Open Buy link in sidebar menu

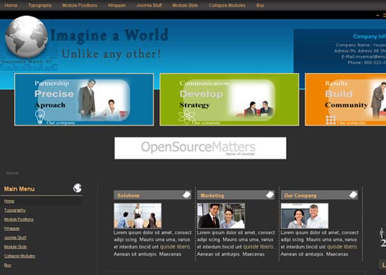point(8,265)
